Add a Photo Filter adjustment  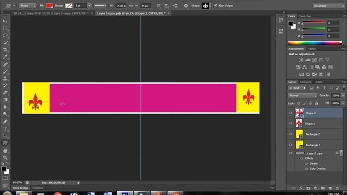(x=318, y=67)
